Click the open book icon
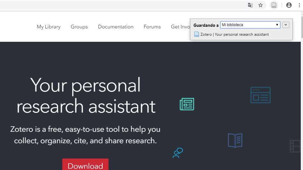303x170 pixels. click(x=235, y=140)
